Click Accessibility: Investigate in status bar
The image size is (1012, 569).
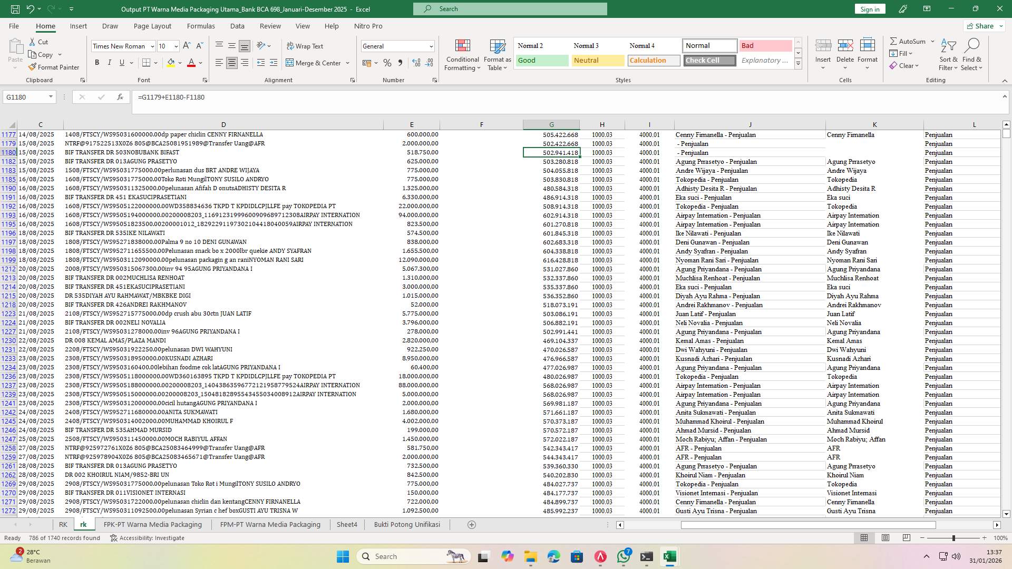(147, 538)
